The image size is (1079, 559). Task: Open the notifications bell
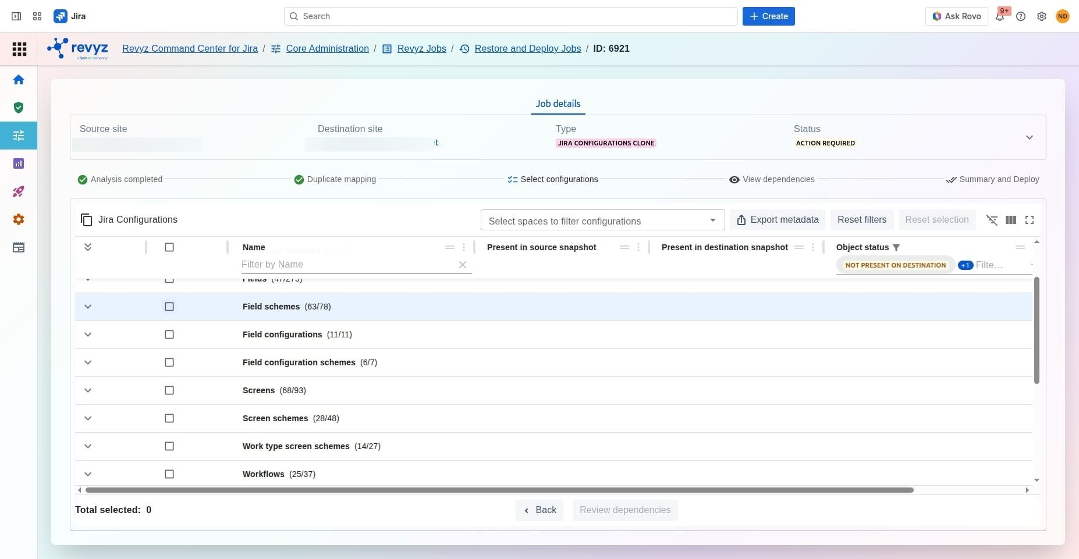[x=1000, y=16]
